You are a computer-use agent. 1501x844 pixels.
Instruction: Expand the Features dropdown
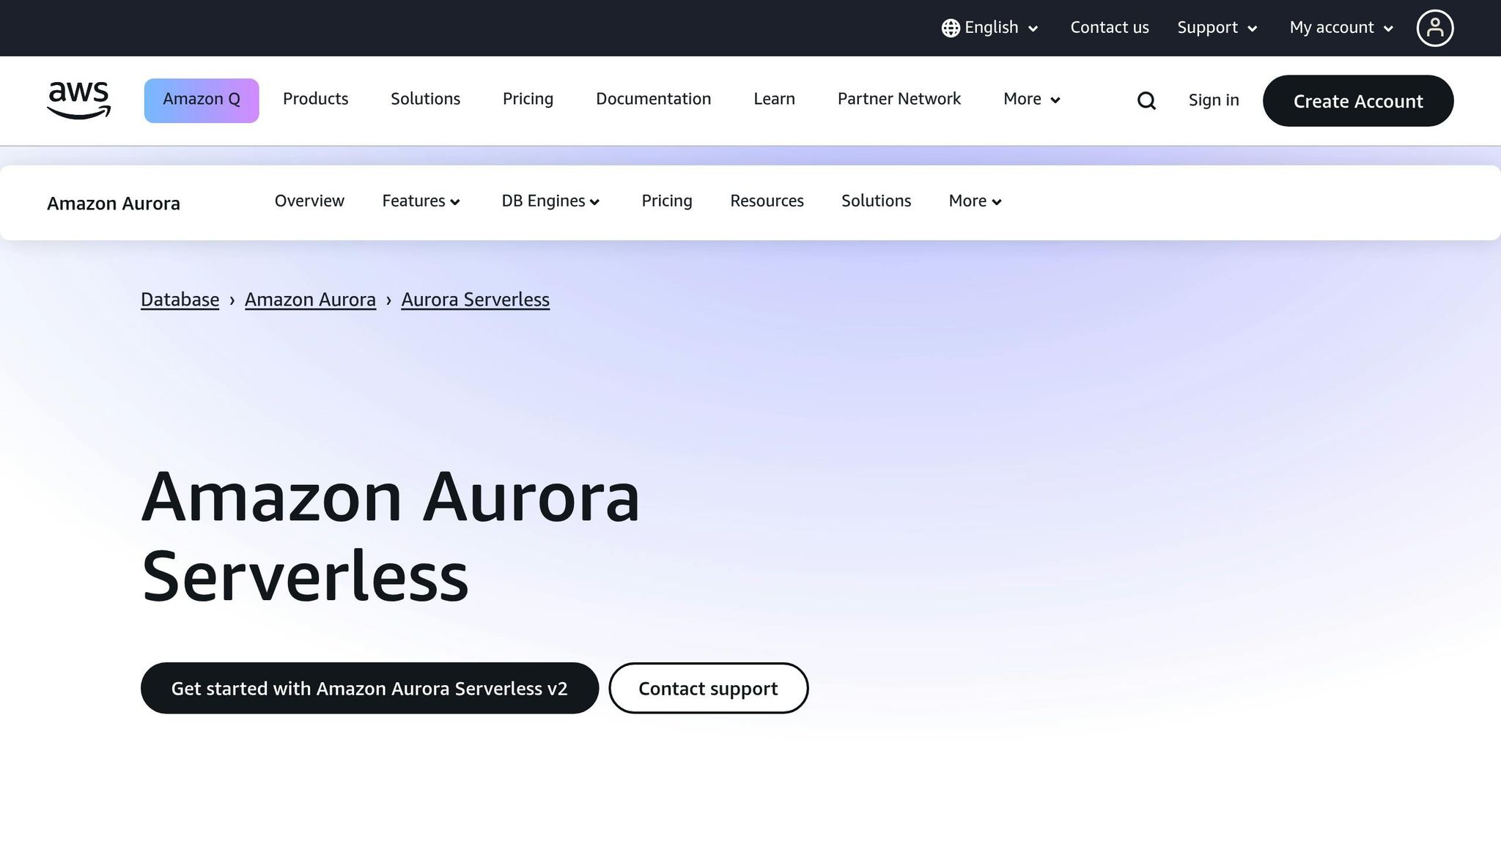coord(421,201)
